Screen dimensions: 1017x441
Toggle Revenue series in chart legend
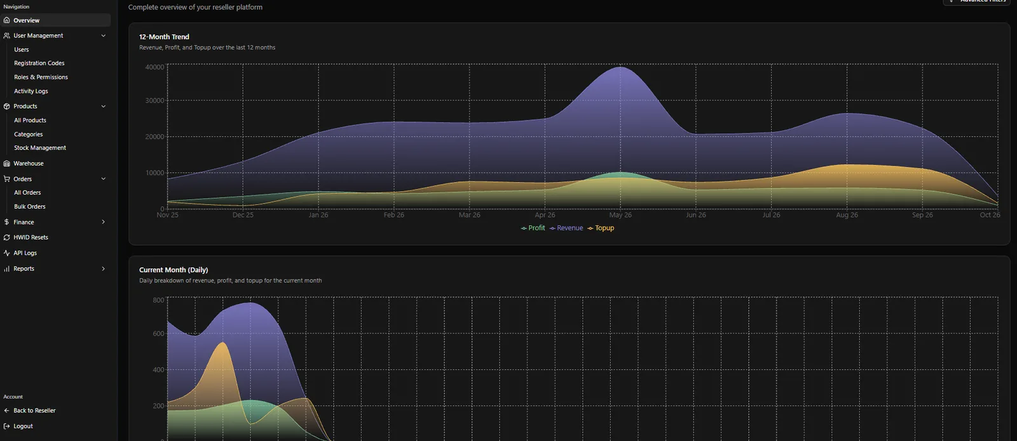[566, 228]
